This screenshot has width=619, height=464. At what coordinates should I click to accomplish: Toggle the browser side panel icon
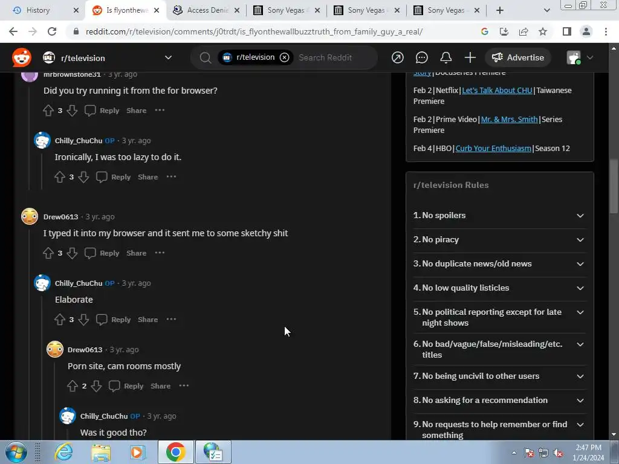click(x=567, y=31)
